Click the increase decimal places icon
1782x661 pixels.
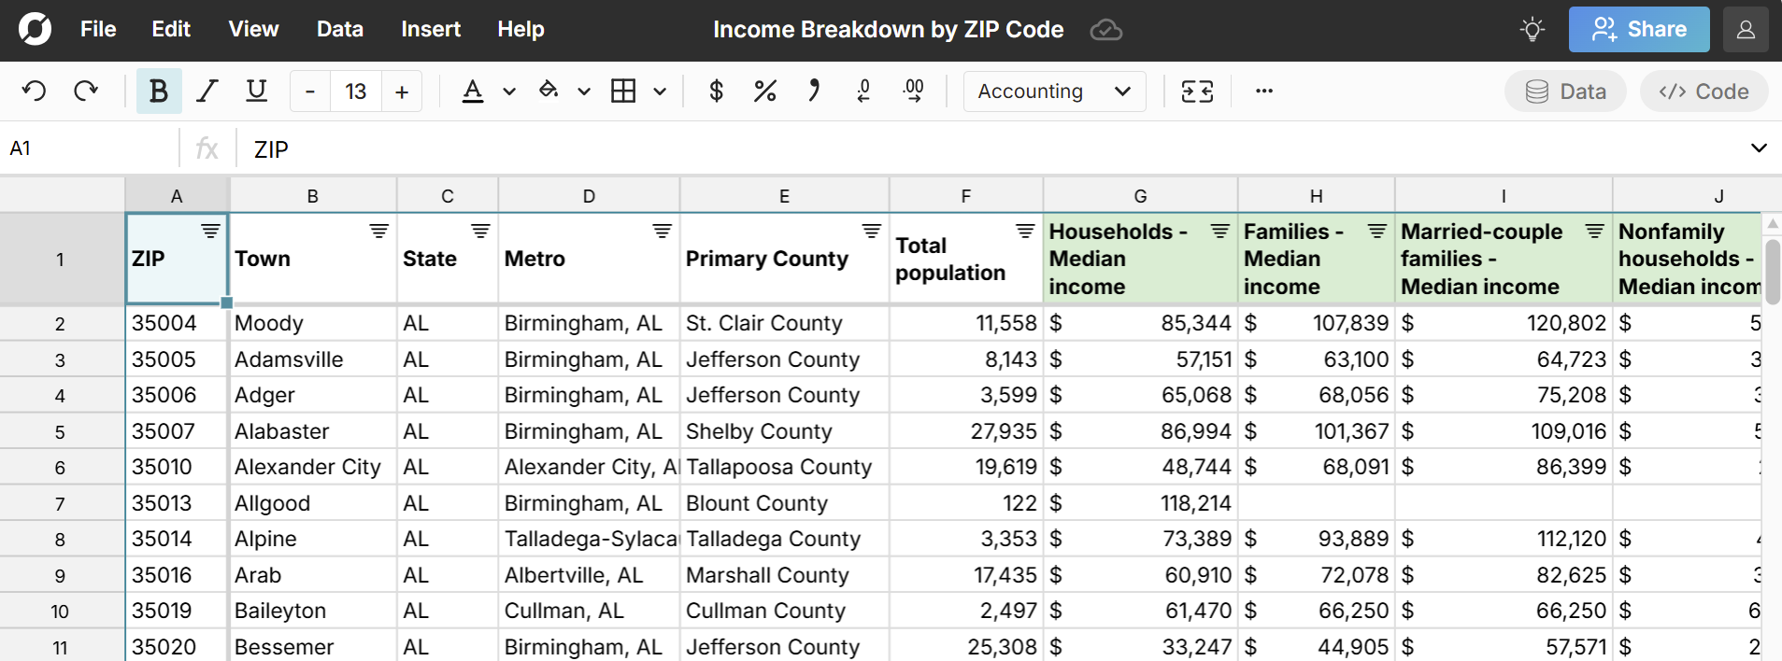(x=913, y=91)
